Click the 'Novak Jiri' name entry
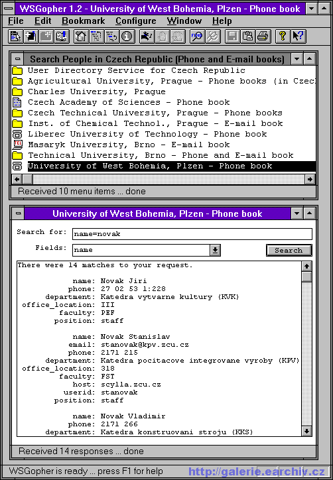Image resolution: width=333 pixels, height=480 pixels. tap(124, 280)
